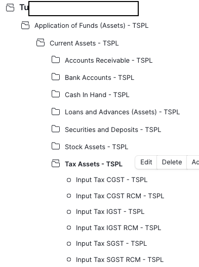
Task: Open Stock Assets folder icon
Action: point(56,146)
